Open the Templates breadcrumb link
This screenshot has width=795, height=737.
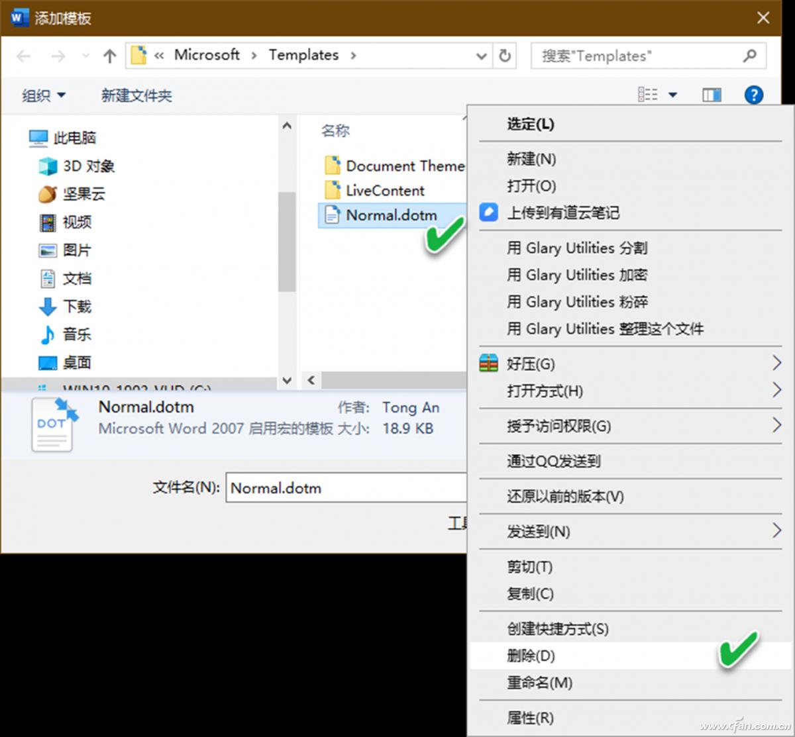click(x=303, y=55)
